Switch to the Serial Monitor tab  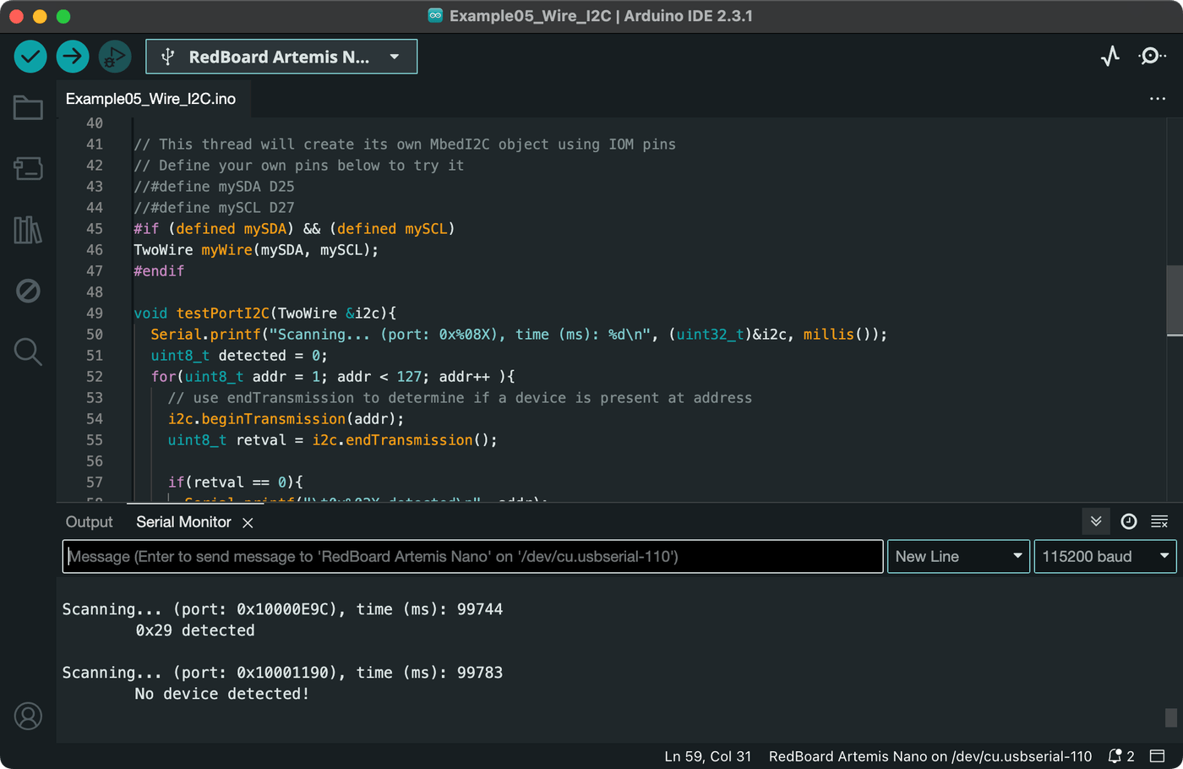(183, 522)
